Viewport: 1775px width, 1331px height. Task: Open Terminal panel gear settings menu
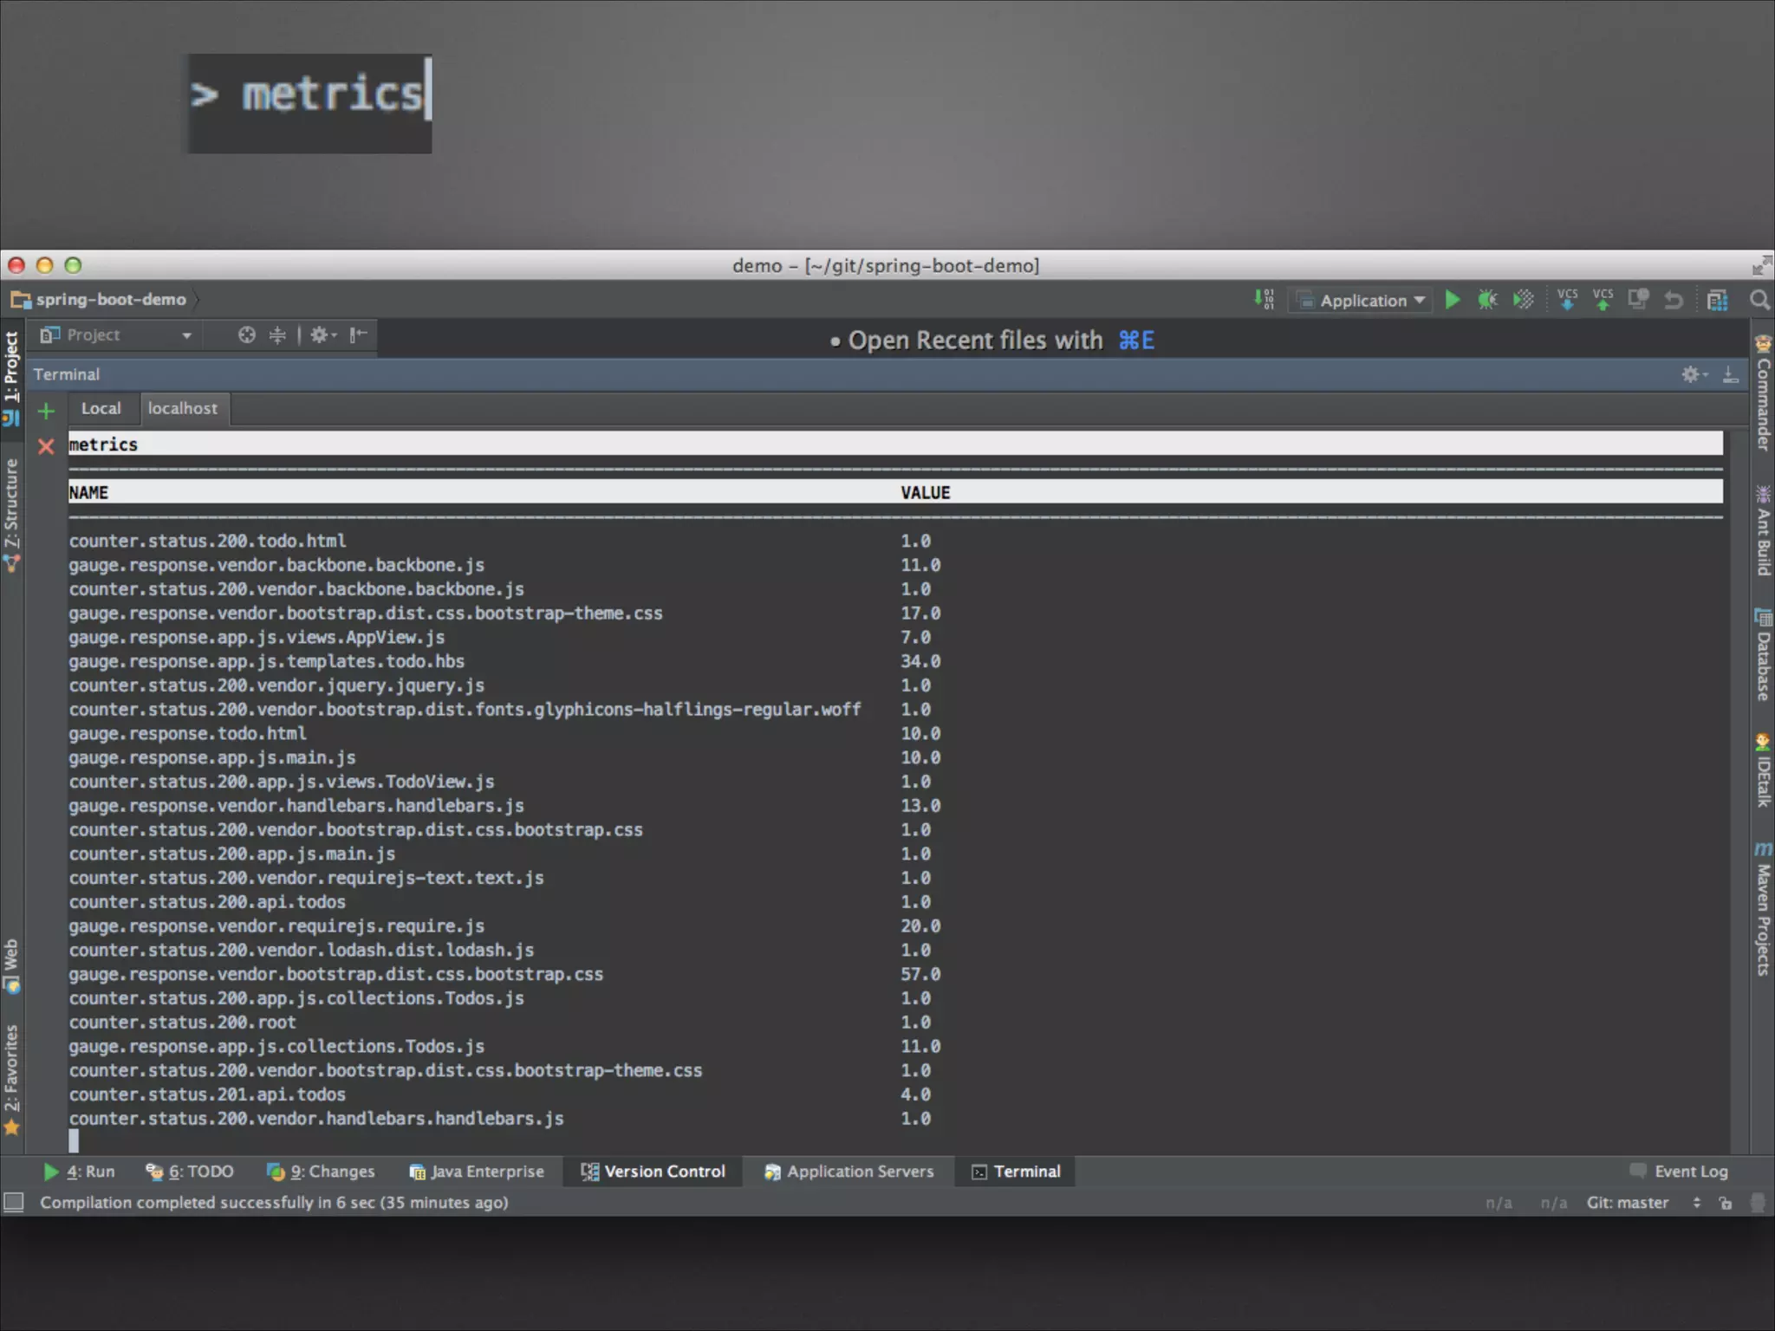click(x=1693, y=374)
